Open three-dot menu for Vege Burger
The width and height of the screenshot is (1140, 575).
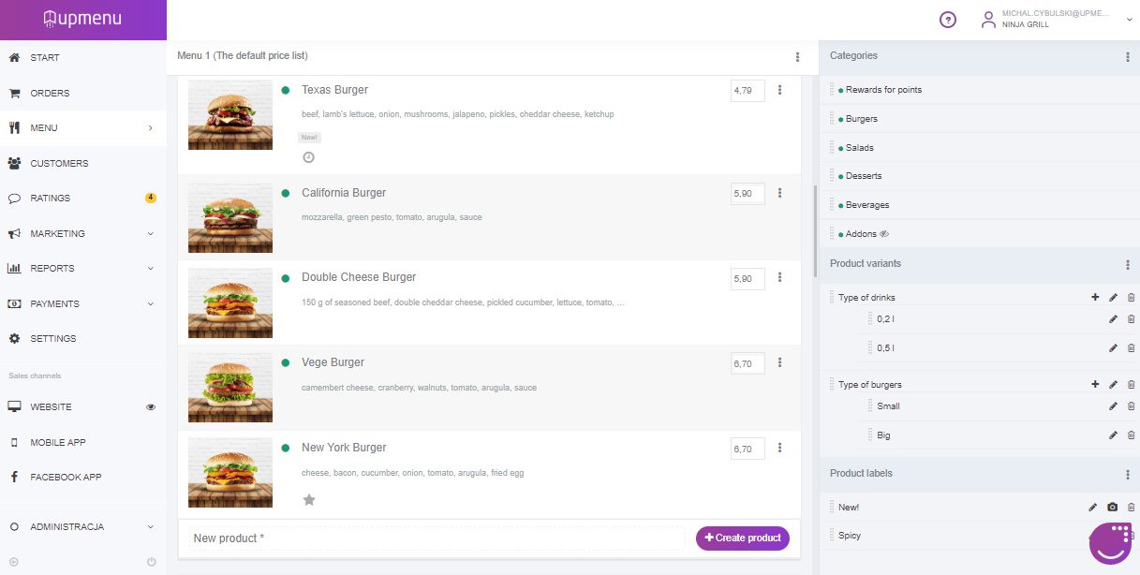click(x=779, y=362)
